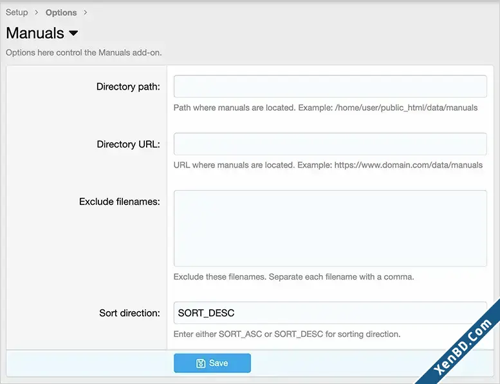500x384 pixels.
Task: Click the Sort direction field showing SORT_DESC
Action: pos(330,313)
